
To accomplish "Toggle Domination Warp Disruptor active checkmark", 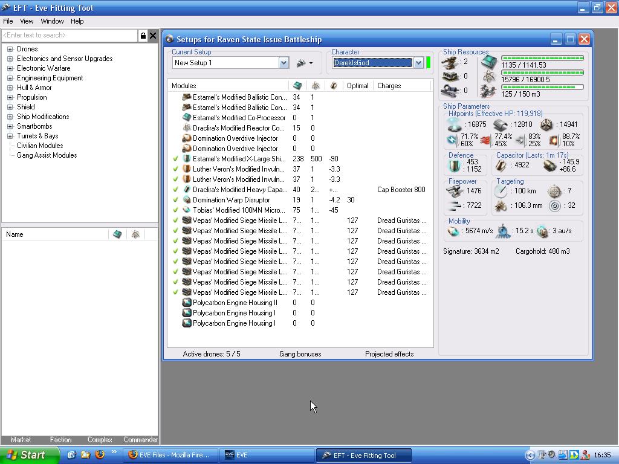I will pos(176,199).
